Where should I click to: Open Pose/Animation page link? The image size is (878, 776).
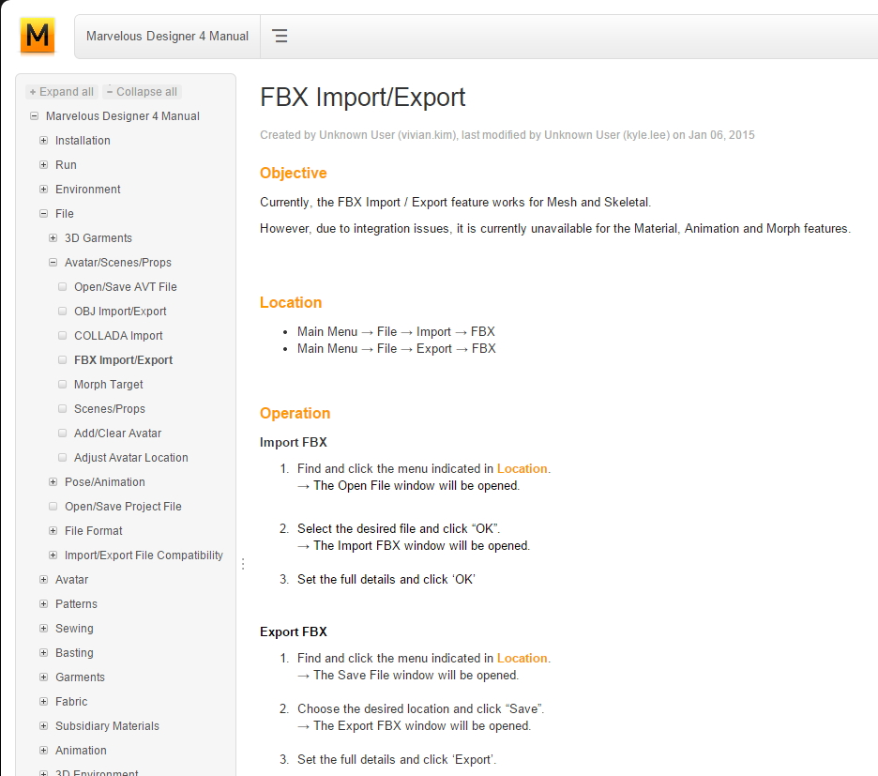coord(105,482)
